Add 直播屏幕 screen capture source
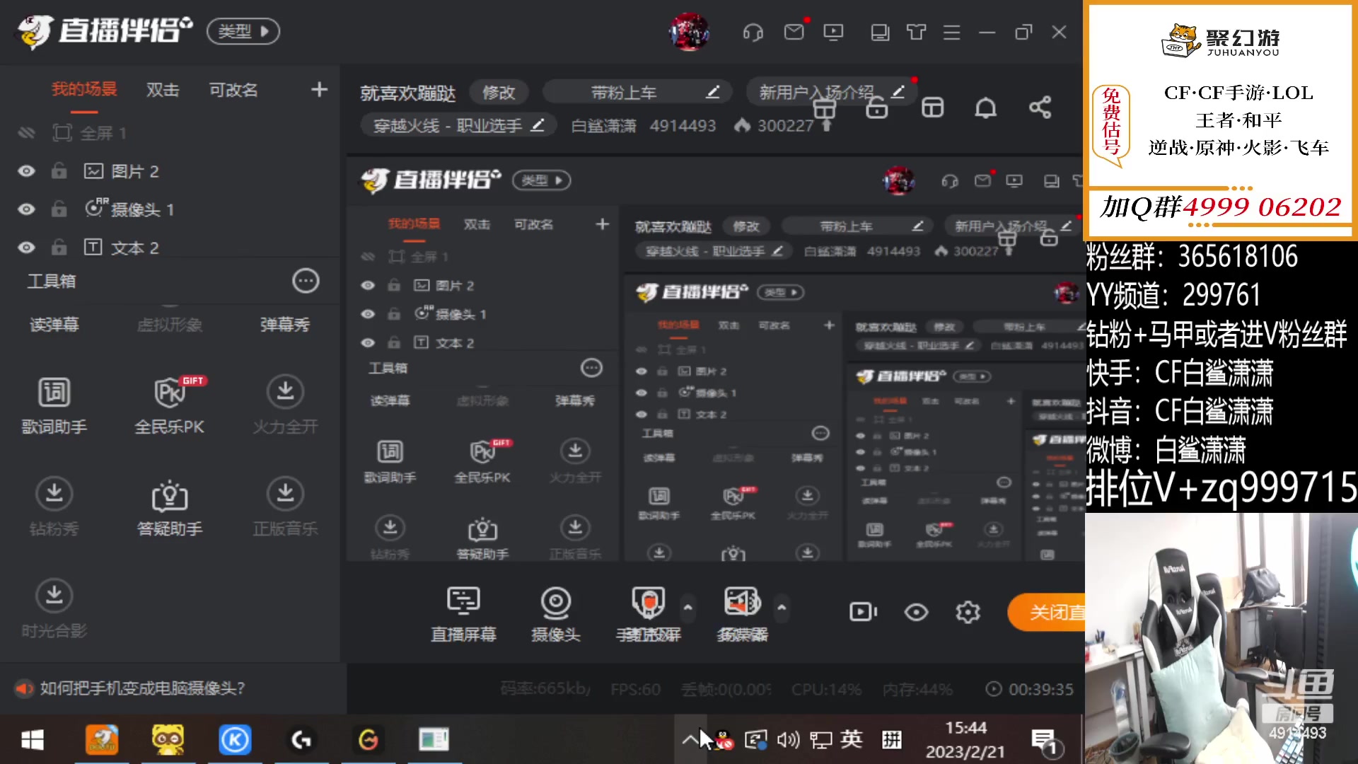The image size is (1358, 764). pos(463,613)
